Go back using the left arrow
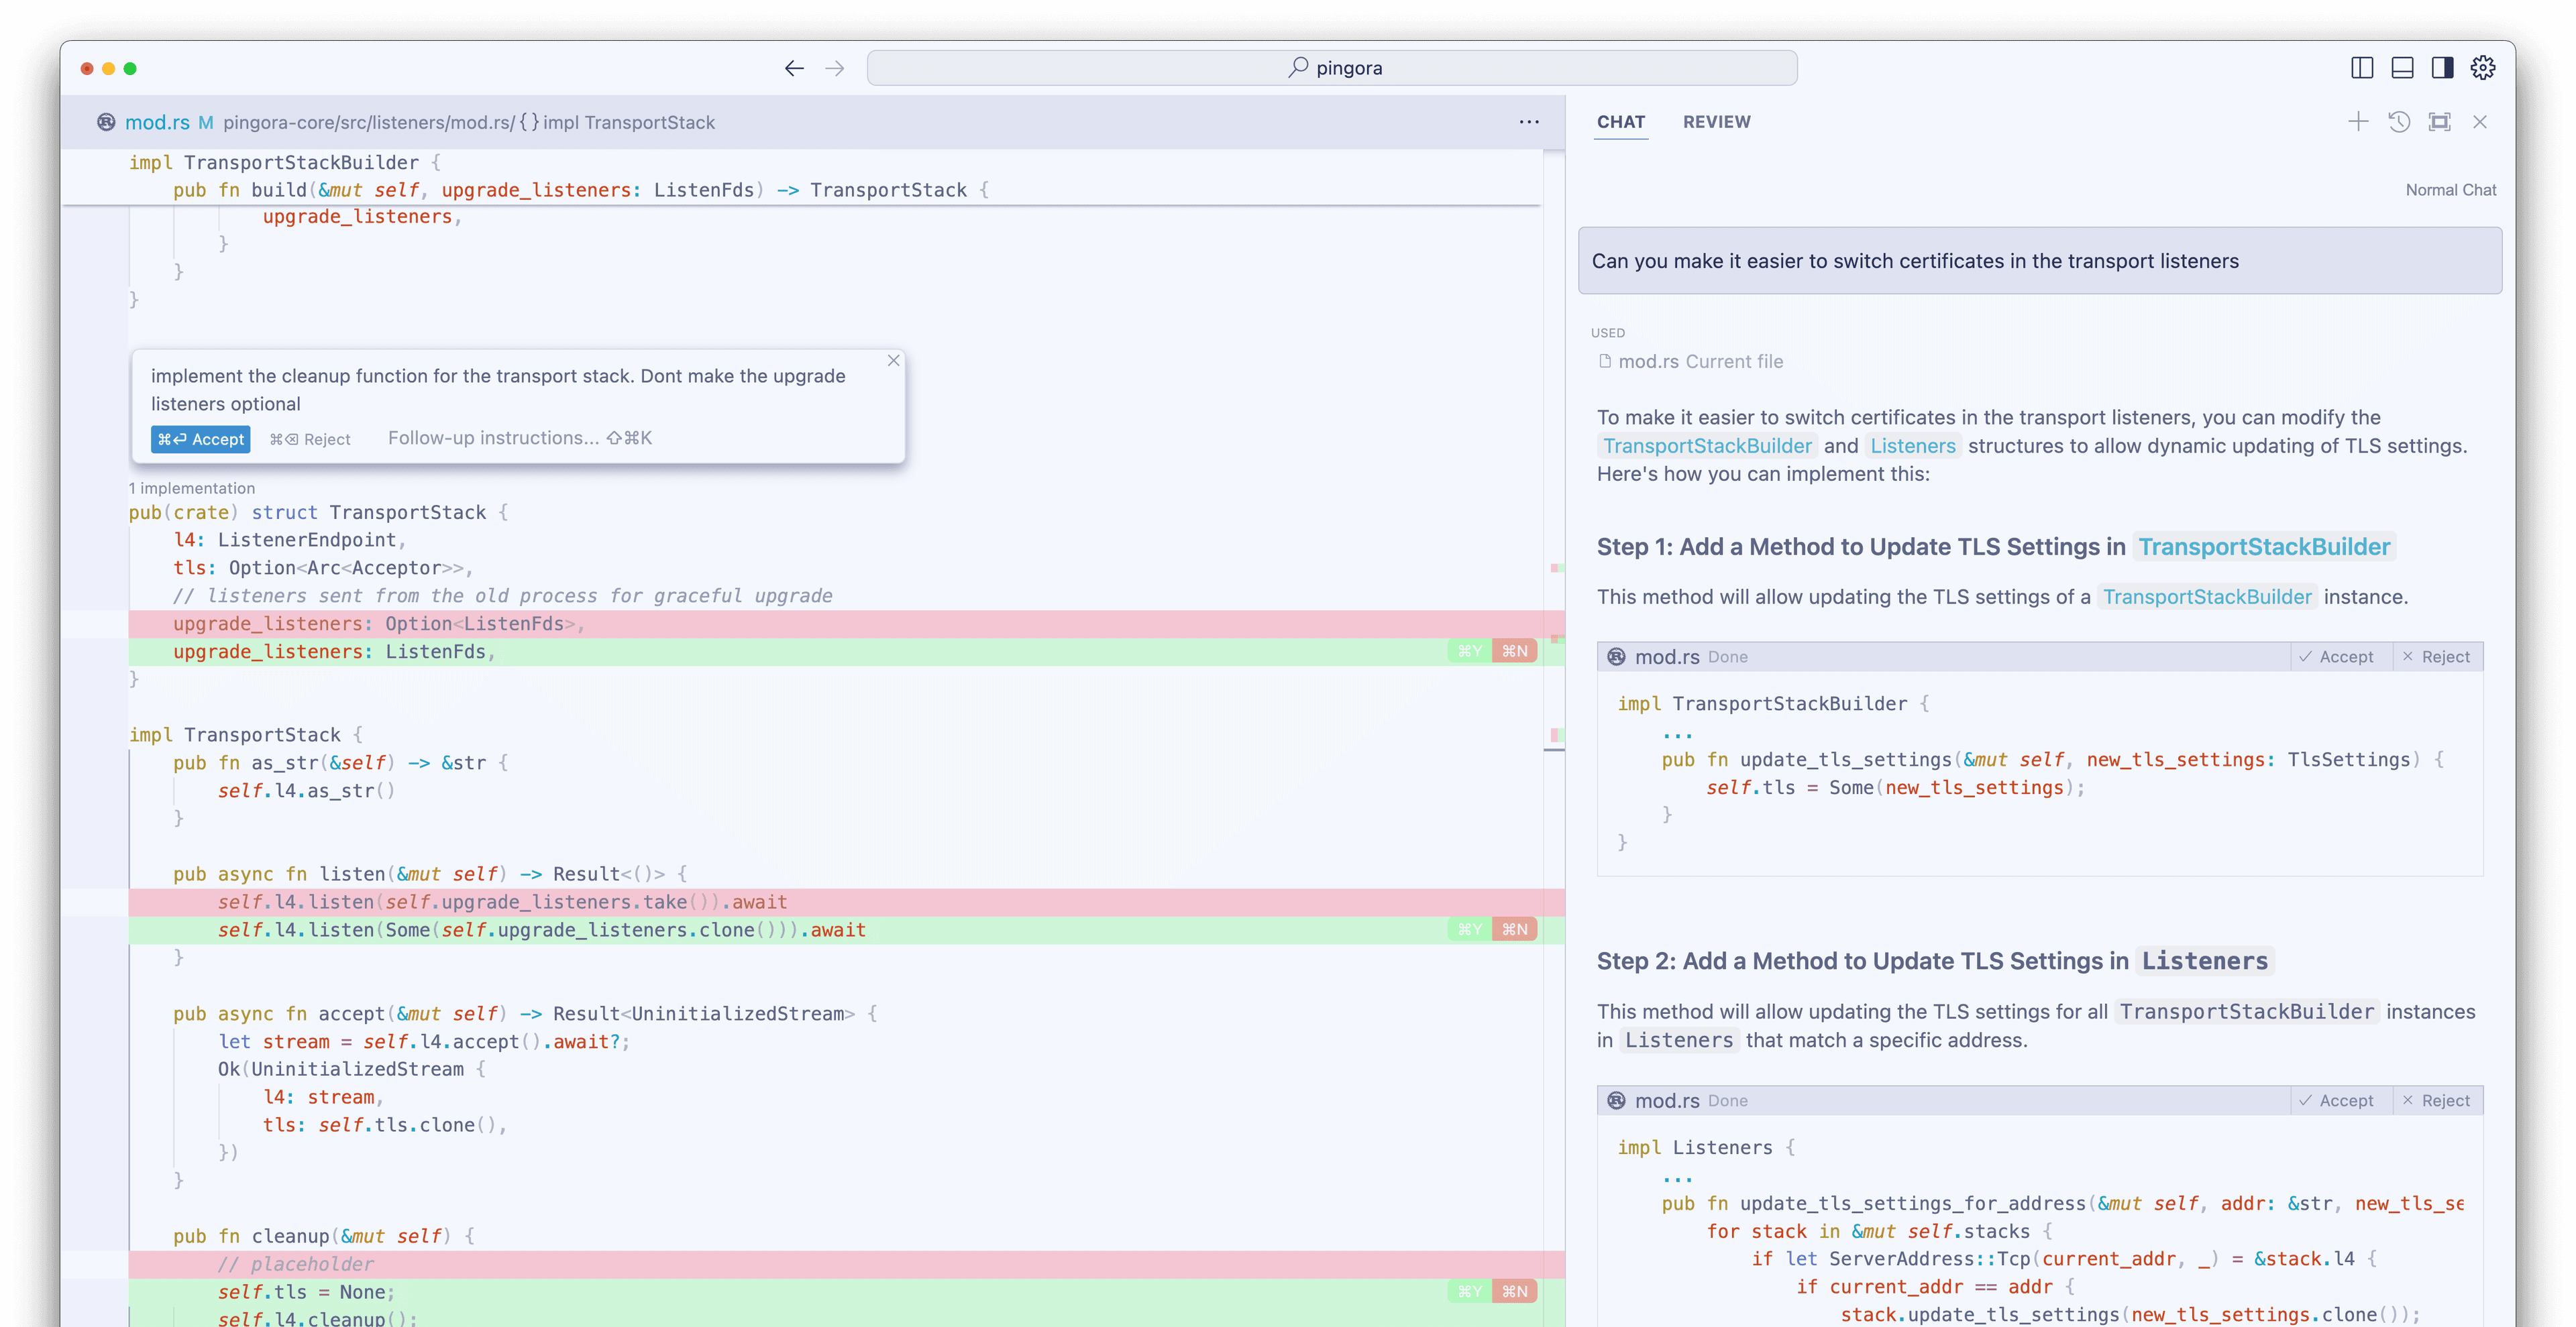The width and height of the screenshot is (2576, 1327). (x=794, y=68)
